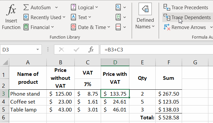Click Remove Arrows
Image resolution: width=213 pixels, height=123 pixels.
pos(185,27)
